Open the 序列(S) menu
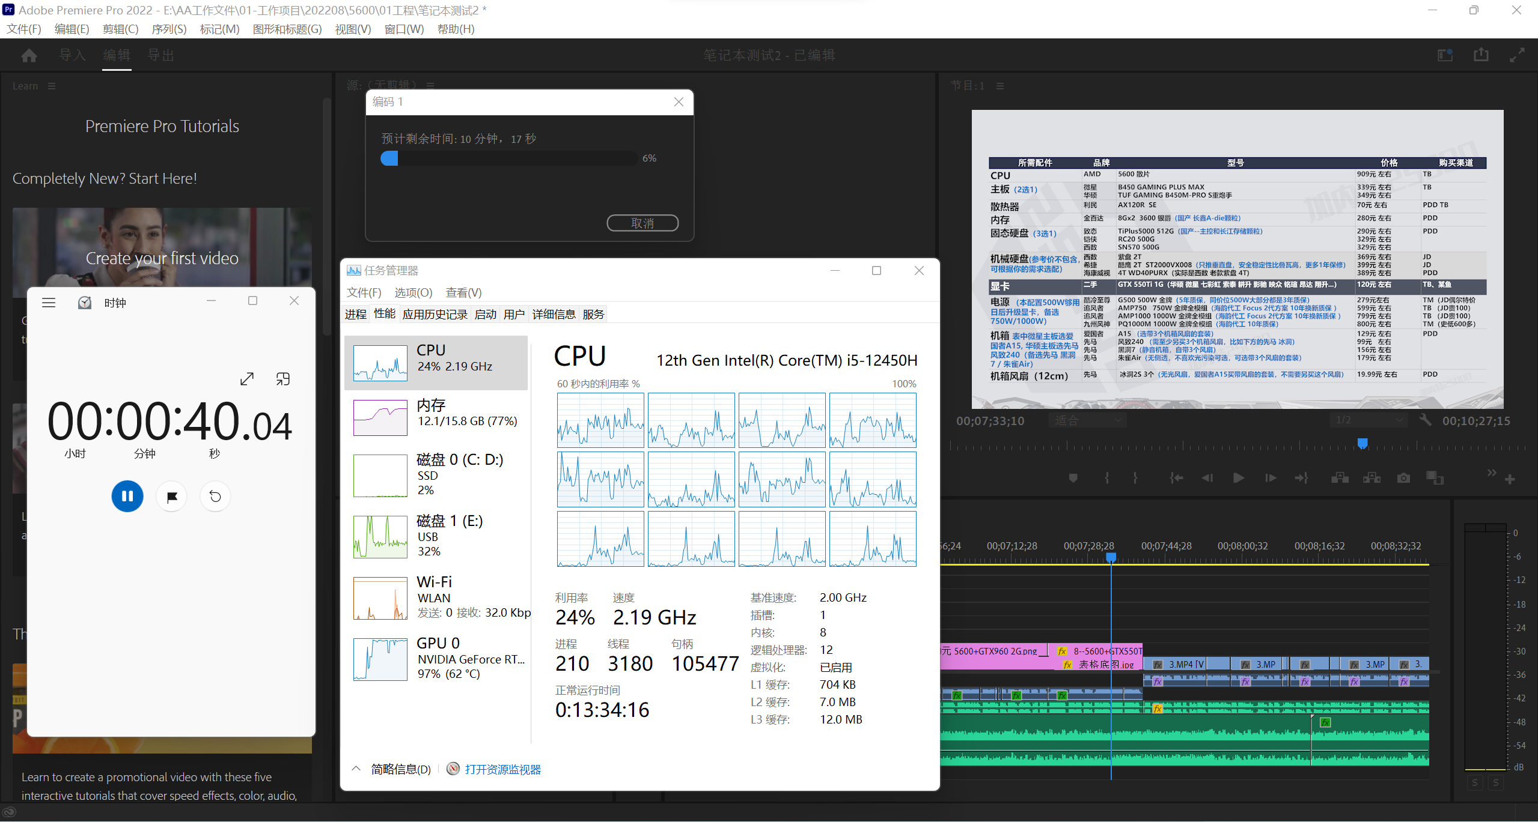1538x822 pixels. [169, 29]
